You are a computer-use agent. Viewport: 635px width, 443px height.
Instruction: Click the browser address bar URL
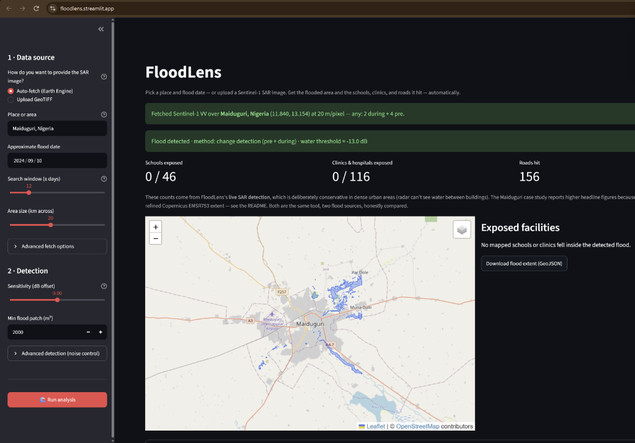click(x=87, y=9)
